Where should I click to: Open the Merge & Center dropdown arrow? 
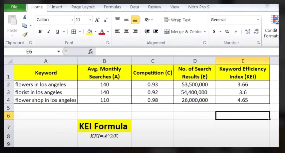(205, 32)
